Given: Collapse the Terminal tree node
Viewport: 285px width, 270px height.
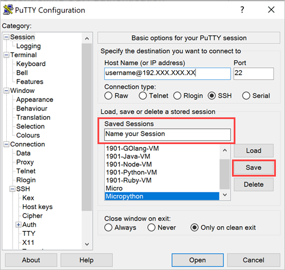Looking at the screenshot, I should (x=6, y=55).
